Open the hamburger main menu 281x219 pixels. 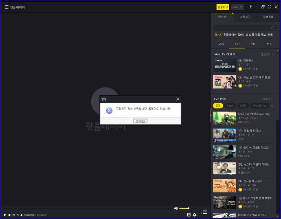coord(7,7)
